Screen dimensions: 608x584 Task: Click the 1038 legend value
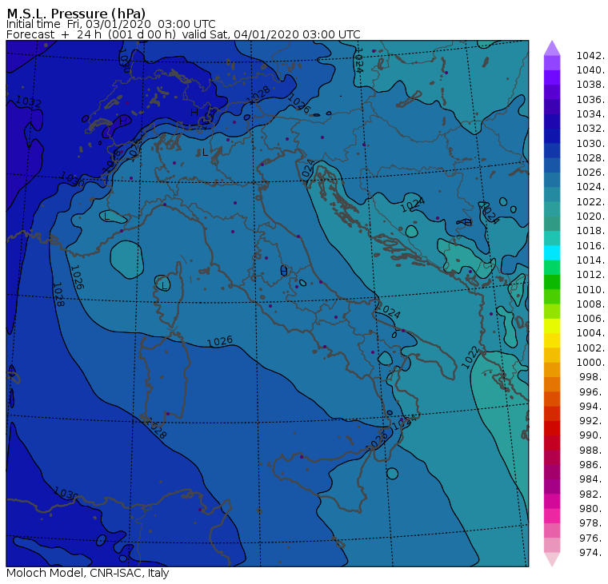coord(590,85)
